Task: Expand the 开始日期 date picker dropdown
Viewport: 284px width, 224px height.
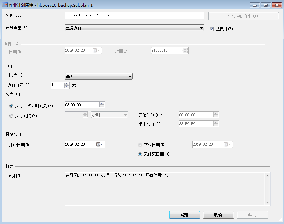Action: (x=102, y=144)
